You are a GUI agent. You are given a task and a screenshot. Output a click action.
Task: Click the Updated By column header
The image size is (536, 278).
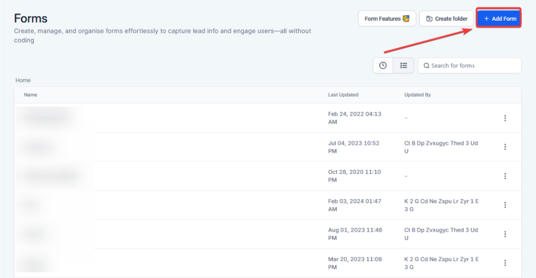pyautogui.click(x=418, y=95)
